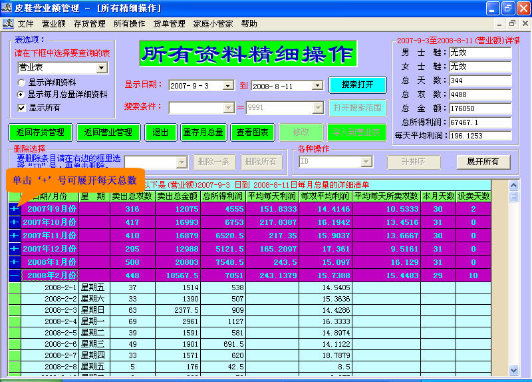Open the 文件 menu
This screenshot has width=532, height=382.
tap(25, 24)
